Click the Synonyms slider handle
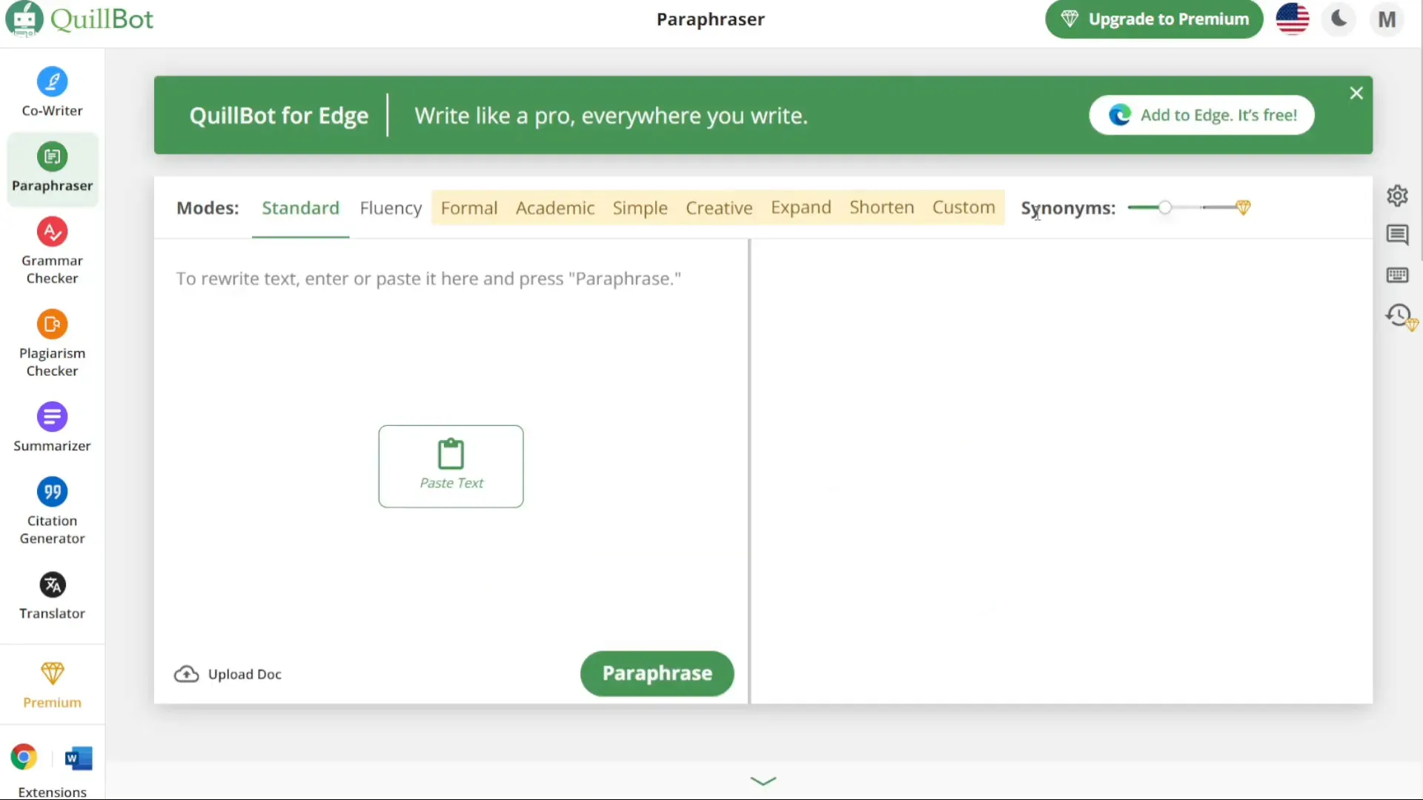The height and width of the screenshot is (800, 1423). click(x=1165, y=207)
